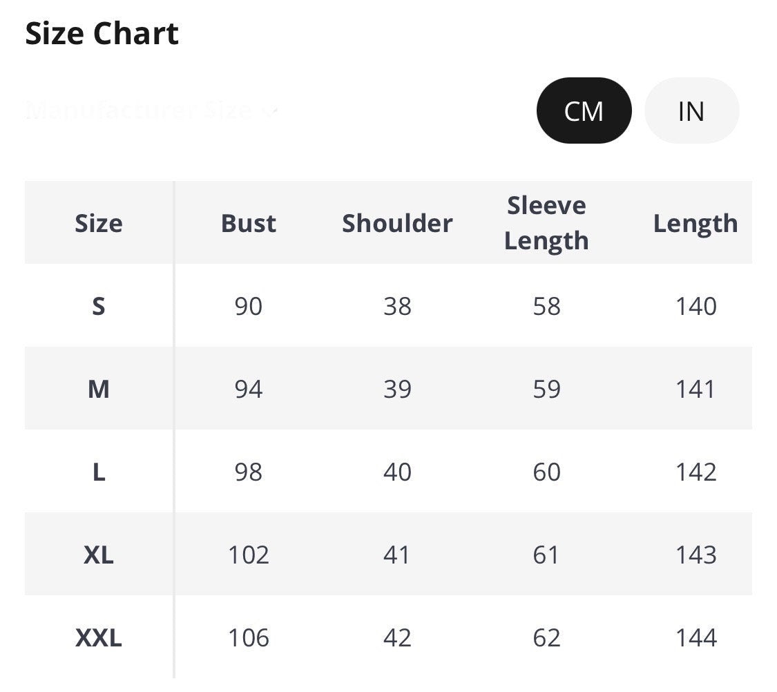The image size is (777, 692).
Task: Select the Bust column header
Action: (249, 223)
